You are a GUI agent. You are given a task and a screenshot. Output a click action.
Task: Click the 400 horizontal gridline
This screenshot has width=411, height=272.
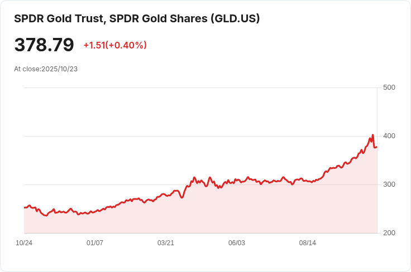point(200,136)
